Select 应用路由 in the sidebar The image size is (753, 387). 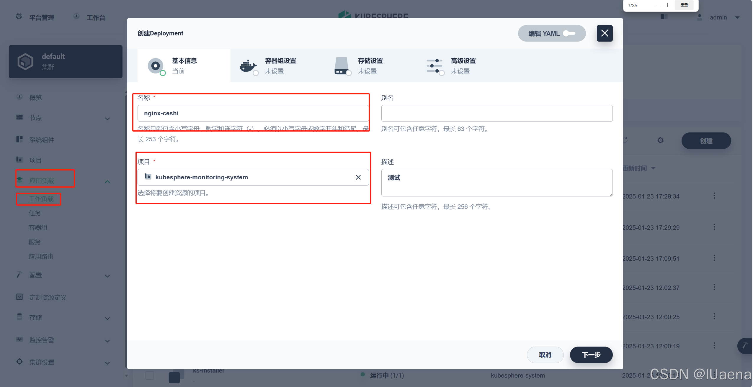click(41, 257)
